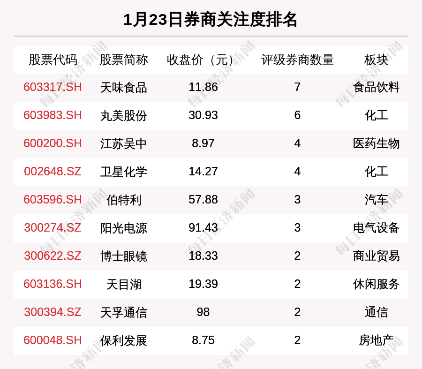Click closing price 98
The height and width of the screenshot is (369, 422).
click(x=203, y=312)
